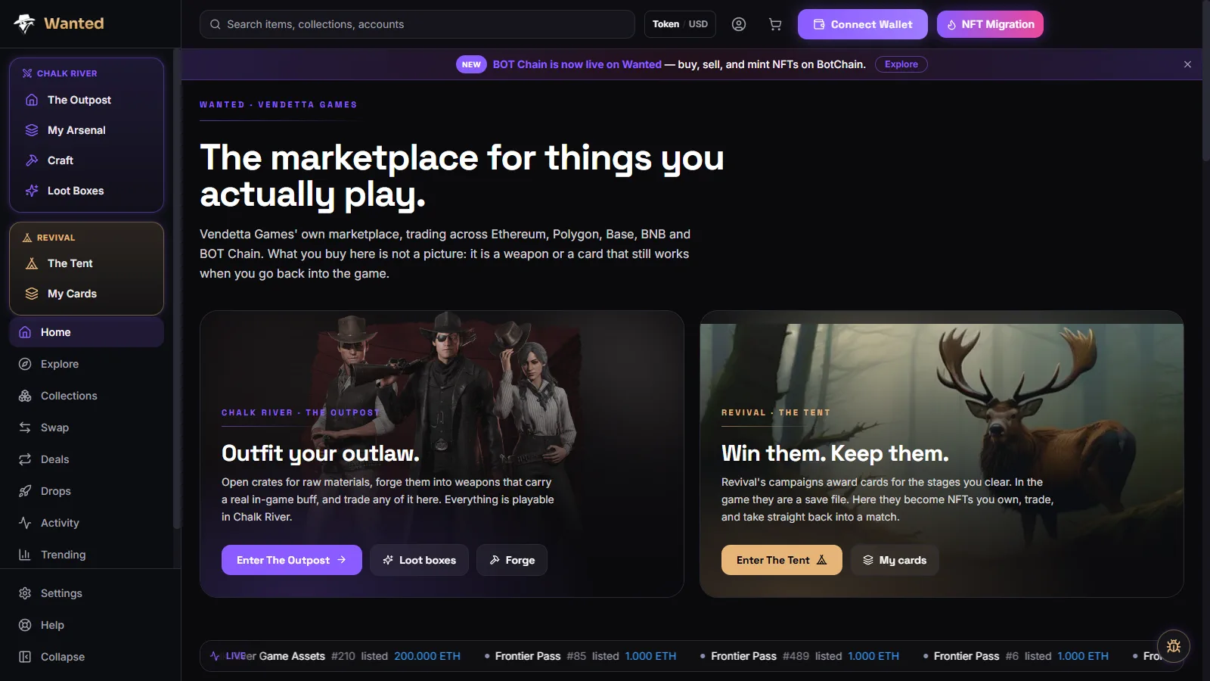Screen dimensions: 1210x681
Task: Click the Enter The Tent button
Action: point(782,560)
